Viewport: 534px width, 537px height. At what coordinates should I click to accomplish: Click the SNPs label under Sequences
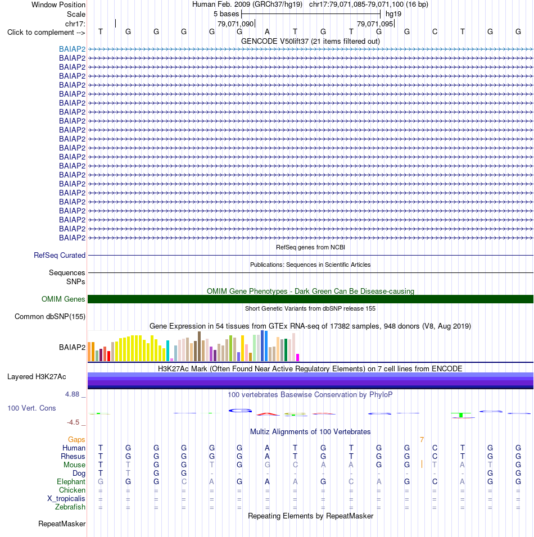click(75, 281)
